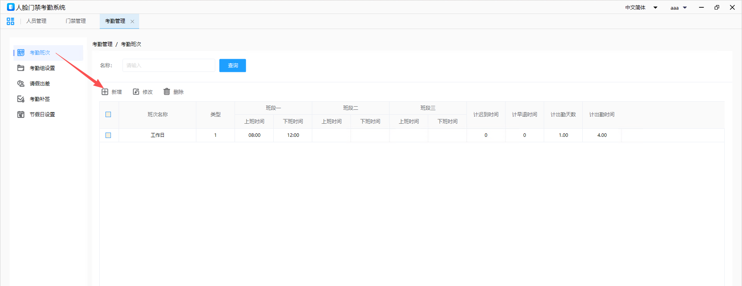Image resolution: width=742 pixels, height=286 pixels.
Task: Click the 新增 (add) plus icon
Action: click(105, 92)
